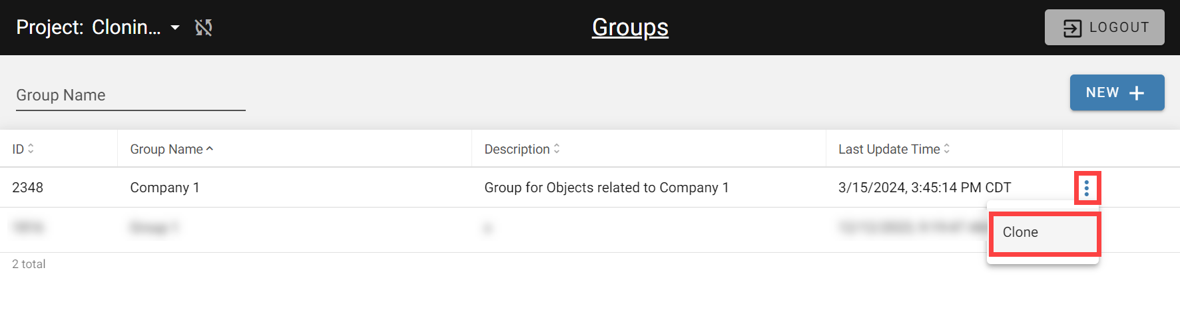Open three-dot menu for Company 1
Image resolution: width=1180 pixels, height=310 pixels.
pyautogui.click(x=1087, y=188)
